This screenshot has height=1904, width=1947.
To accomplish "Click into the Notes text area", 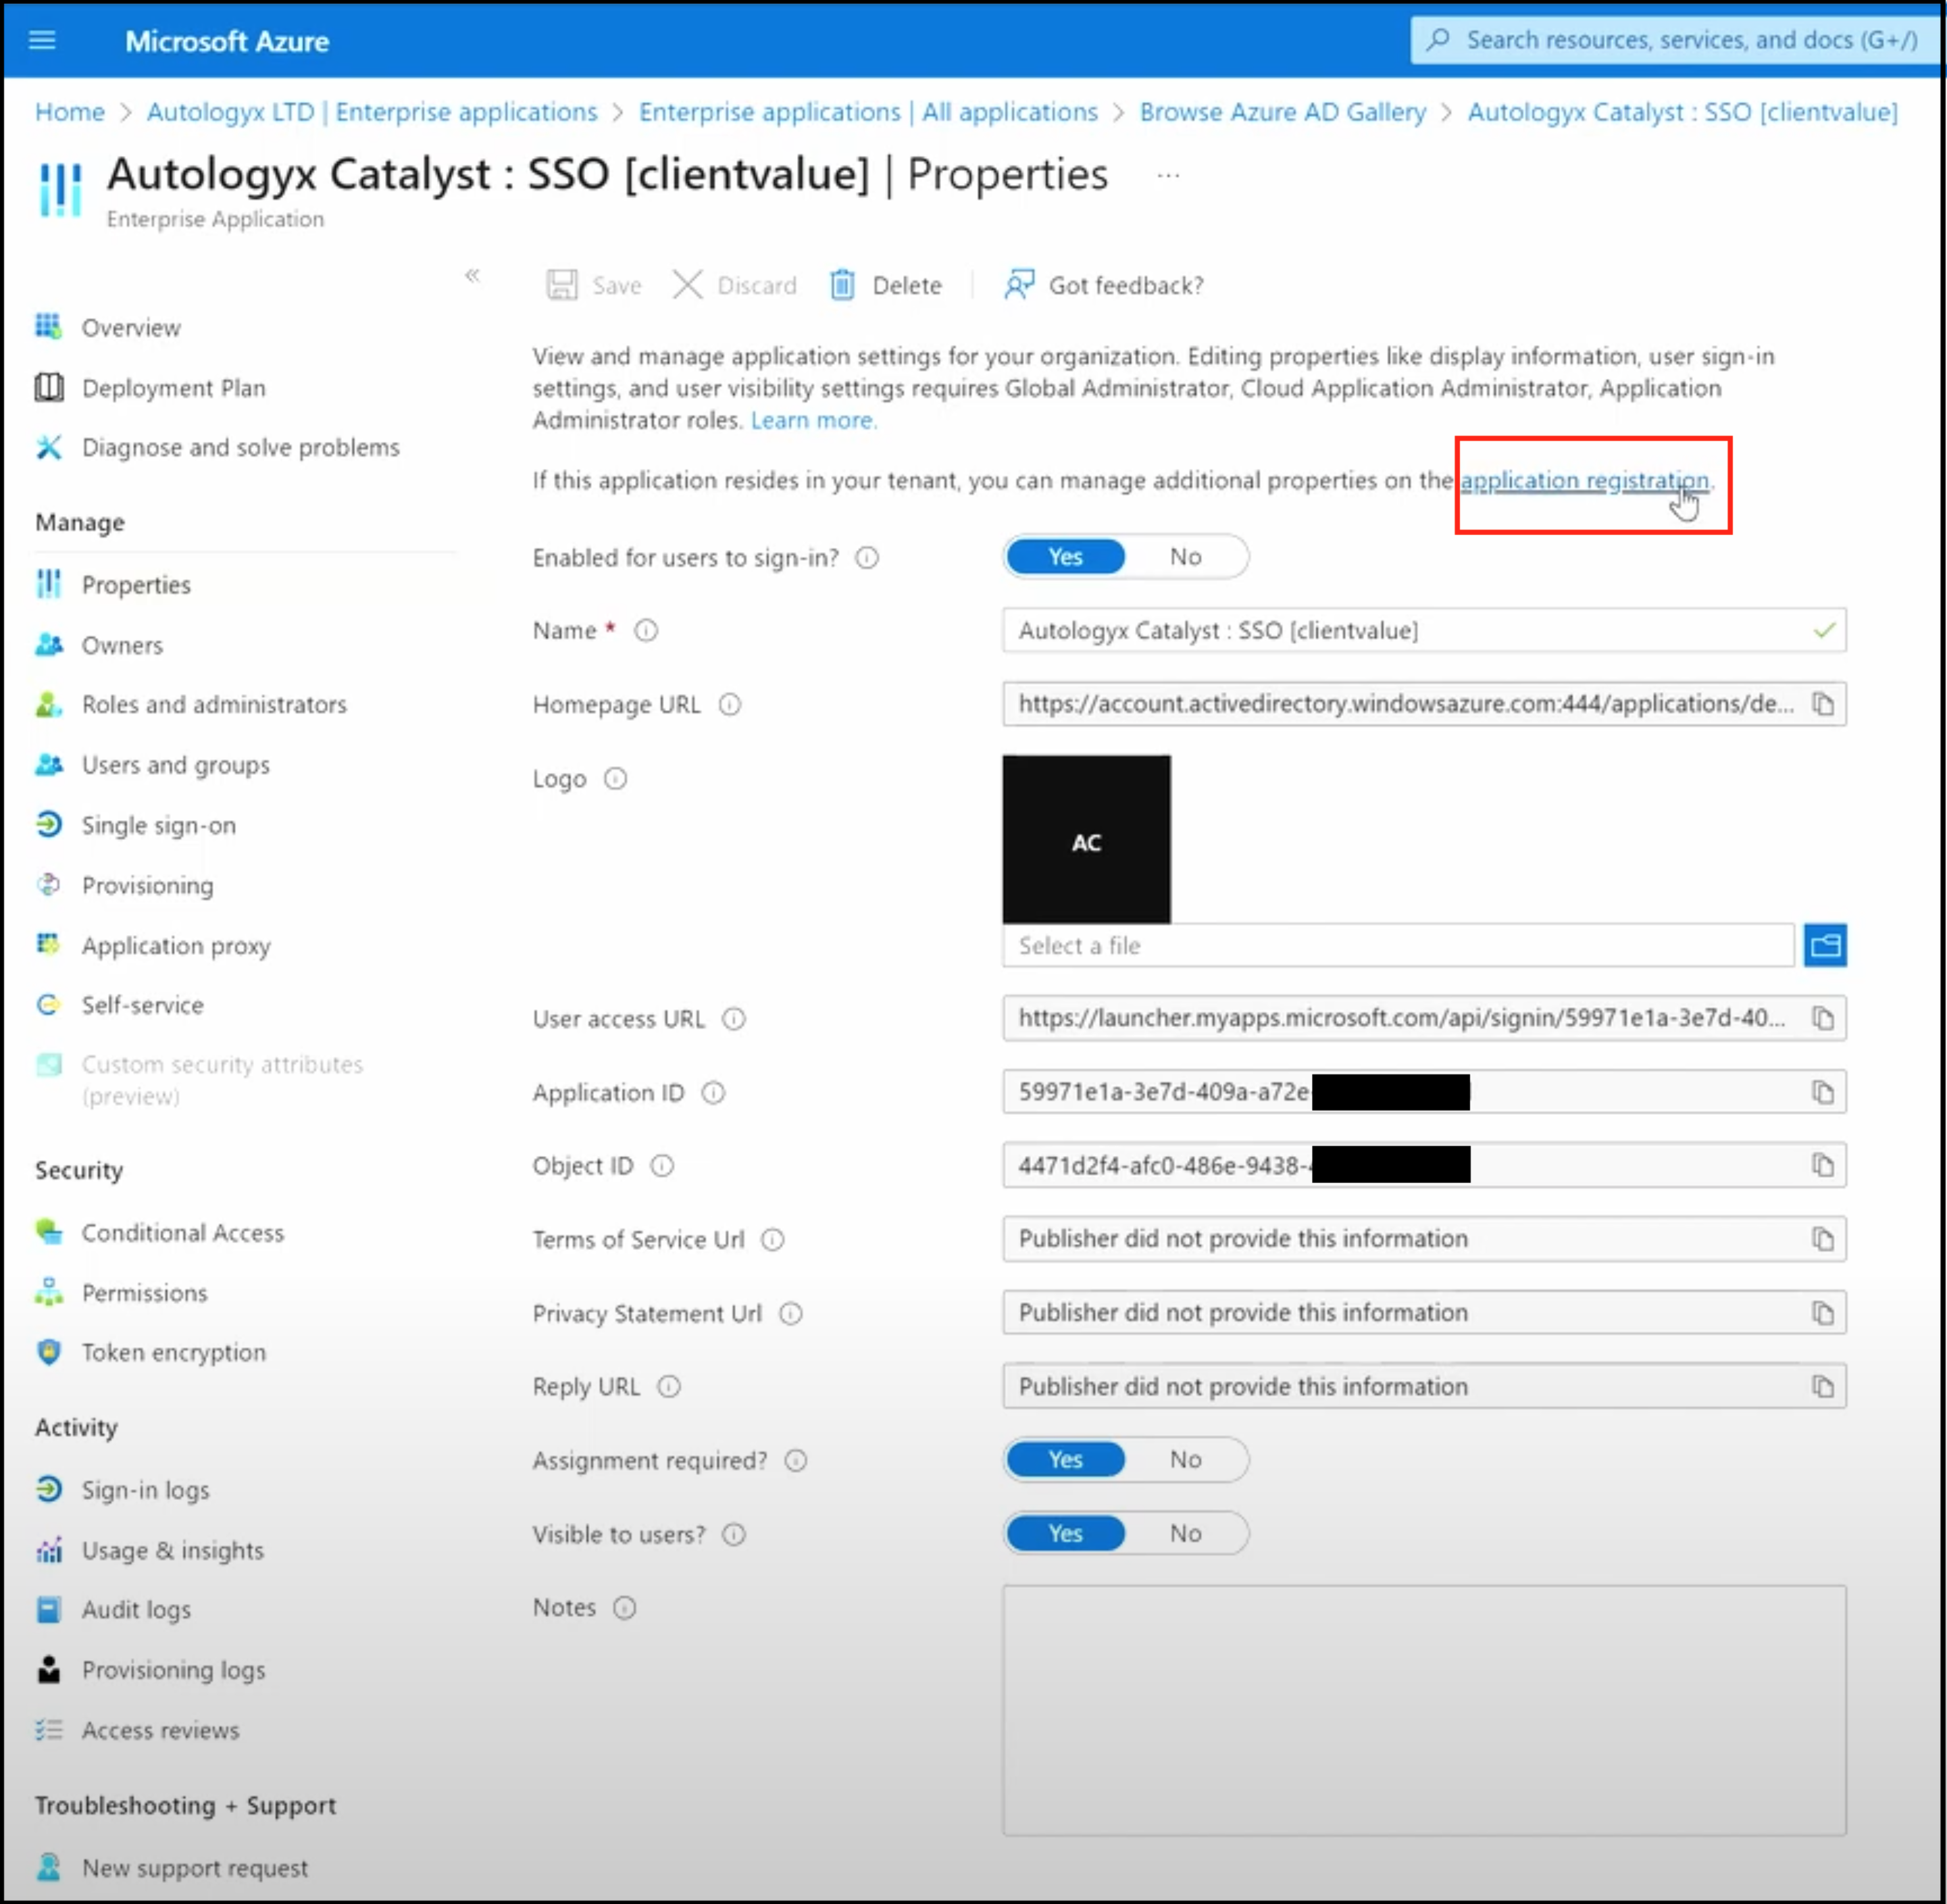I will (1424, 1710).
